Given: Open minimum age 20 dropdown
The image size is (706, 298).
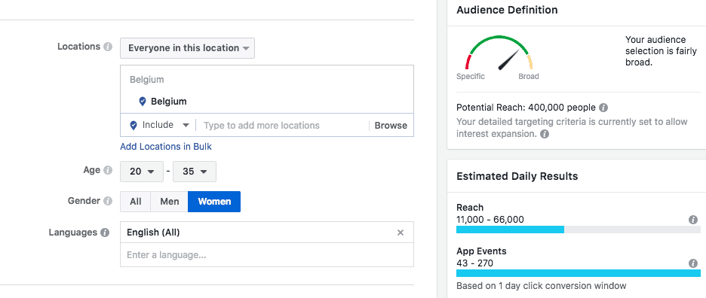Looking at the screenshot, I should pos(142,172).
